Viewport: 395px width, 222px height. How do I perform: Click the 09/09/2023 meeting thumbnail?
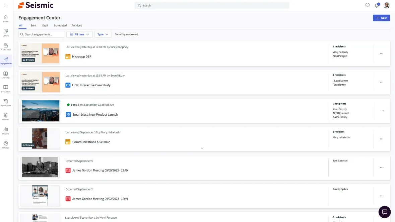click(40, 167)
